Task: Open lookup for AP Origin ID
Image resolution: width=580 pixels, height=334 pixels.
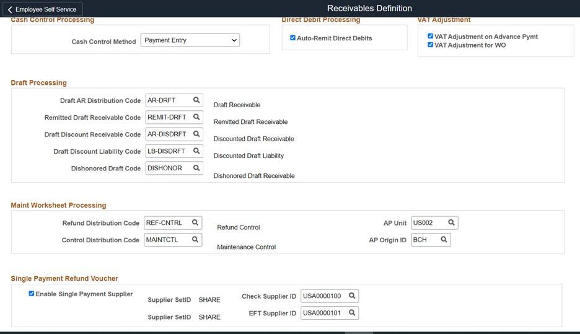Action: 444,240
